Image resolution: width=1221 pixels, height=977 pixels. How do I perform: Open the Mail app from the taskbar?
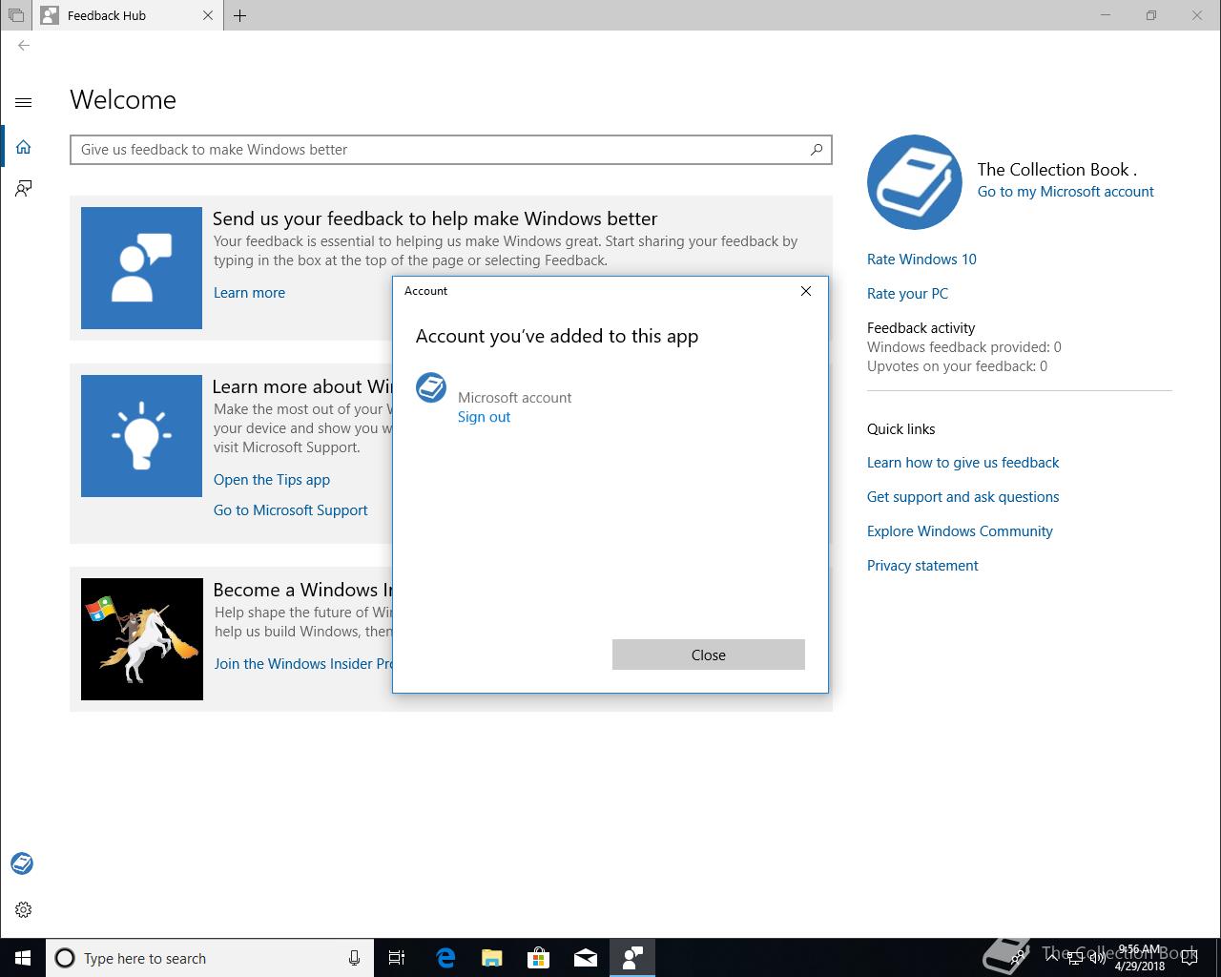(x=585, y=958)
